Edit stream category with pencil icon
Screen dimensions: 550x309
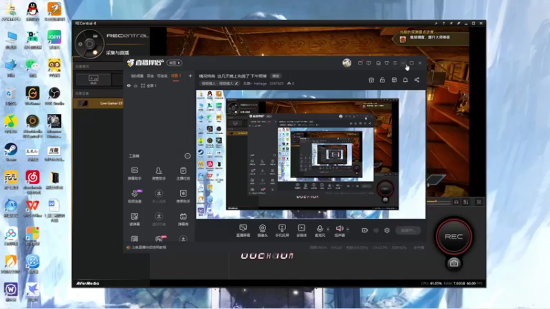pos(236,83)
